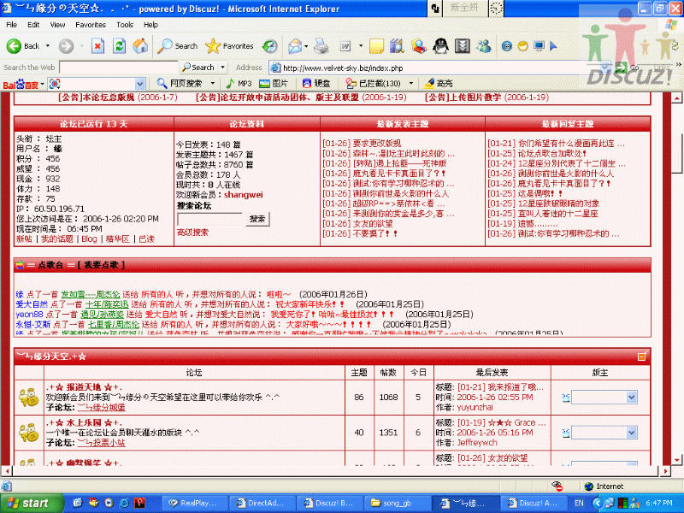This screenshot has width=684, height=513.
Task: Open the Edit button dropdown arrow
Action: tap(361, 46)
